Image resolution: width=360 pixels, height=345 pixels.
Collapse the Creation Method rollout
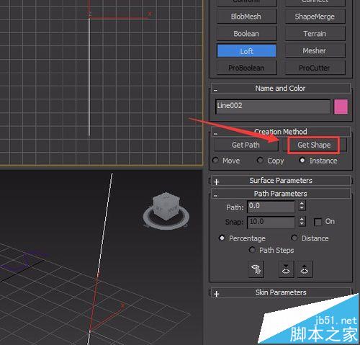[x=281, y=132]
